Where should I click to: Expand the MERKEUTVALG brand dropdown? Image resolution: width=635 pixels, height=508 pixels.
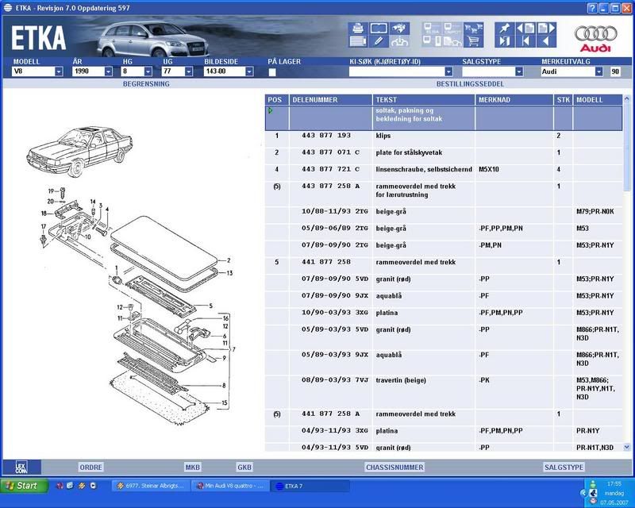(x=598, y=71)
